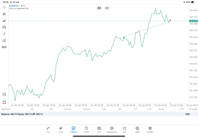Open chart settings sliders icon

pyautogui.click(x=4, y=27)
